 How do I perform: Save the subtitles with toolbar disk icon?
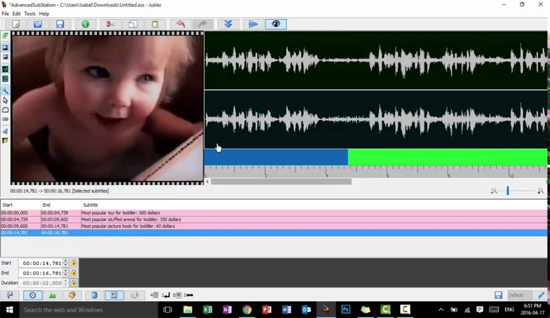[60, 24]
